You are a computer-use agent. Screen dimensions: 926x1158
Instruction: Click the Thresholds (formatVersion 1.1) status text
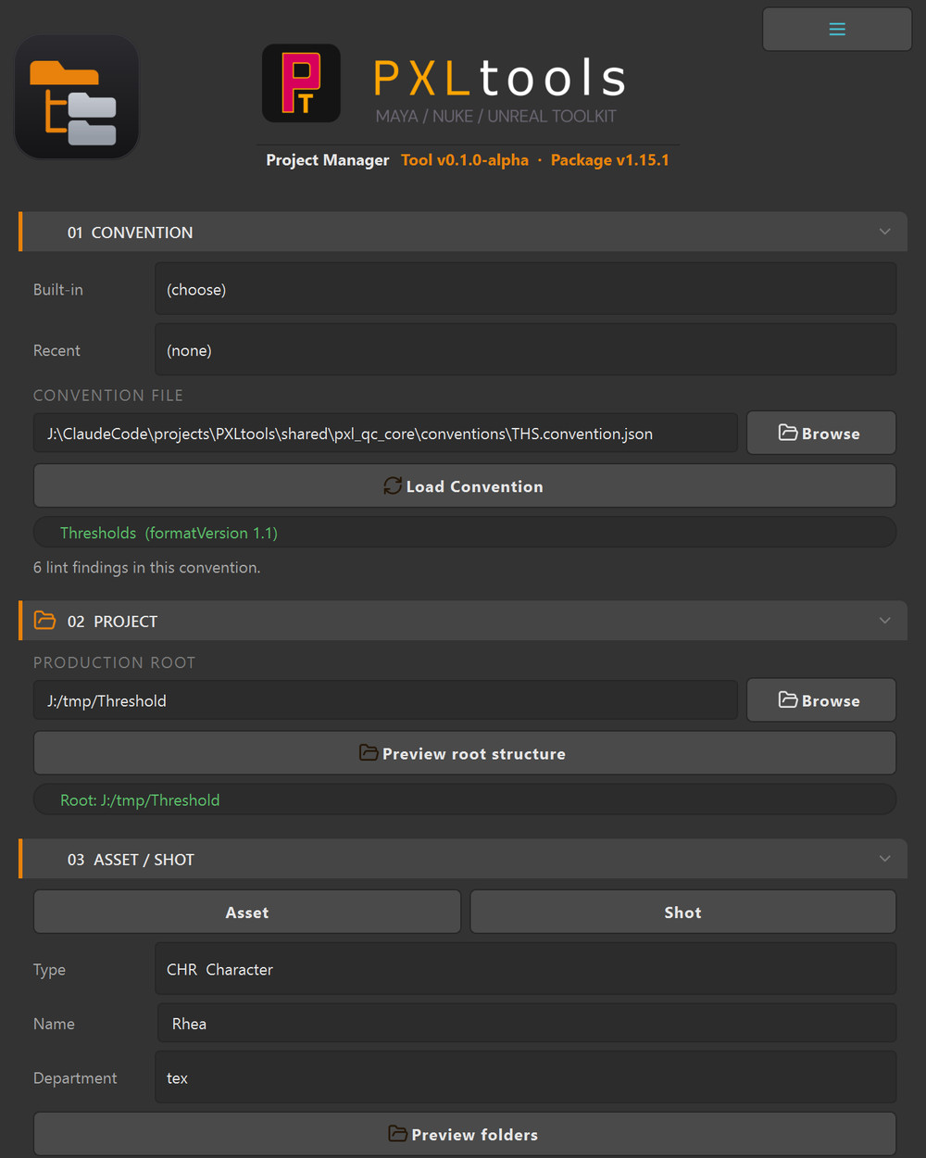[169, 533]
